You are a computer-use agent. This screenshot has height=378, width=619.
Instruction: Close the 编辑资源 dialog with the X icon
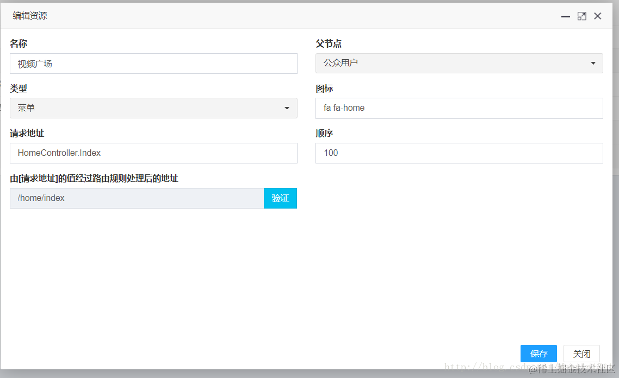pyautogui.click(x=598, y=16)
